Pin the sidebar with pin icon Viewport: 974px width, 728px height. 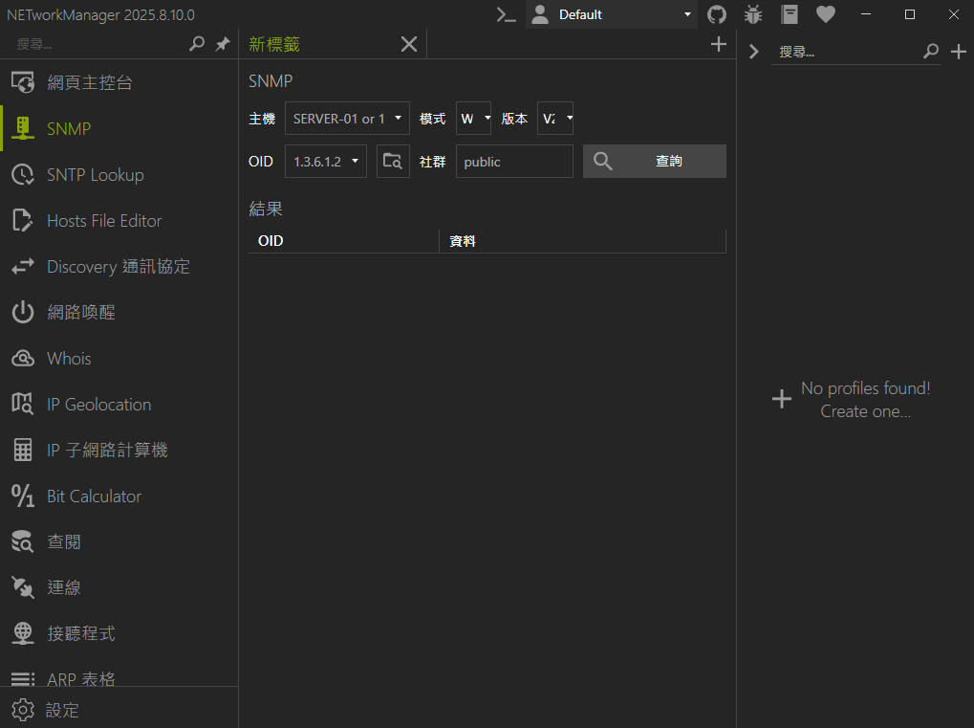[223, 44]
